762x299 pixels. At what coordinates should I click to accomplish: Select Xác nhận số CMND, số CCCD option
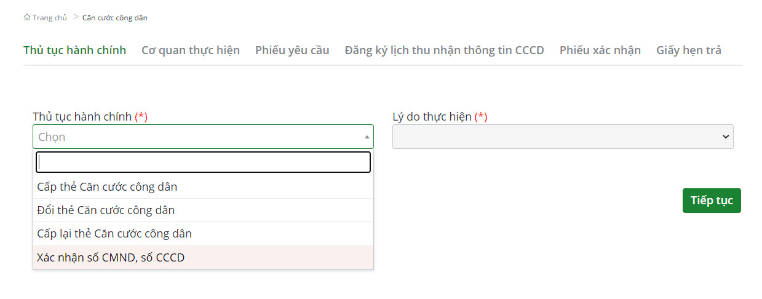tap(203, 258)
